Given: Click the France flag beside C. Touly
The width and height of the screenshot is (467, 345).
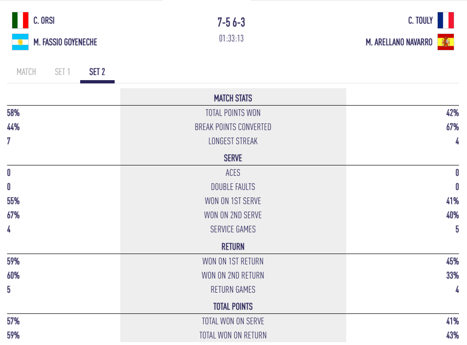Looking at the screenshot, I should 445,20.
